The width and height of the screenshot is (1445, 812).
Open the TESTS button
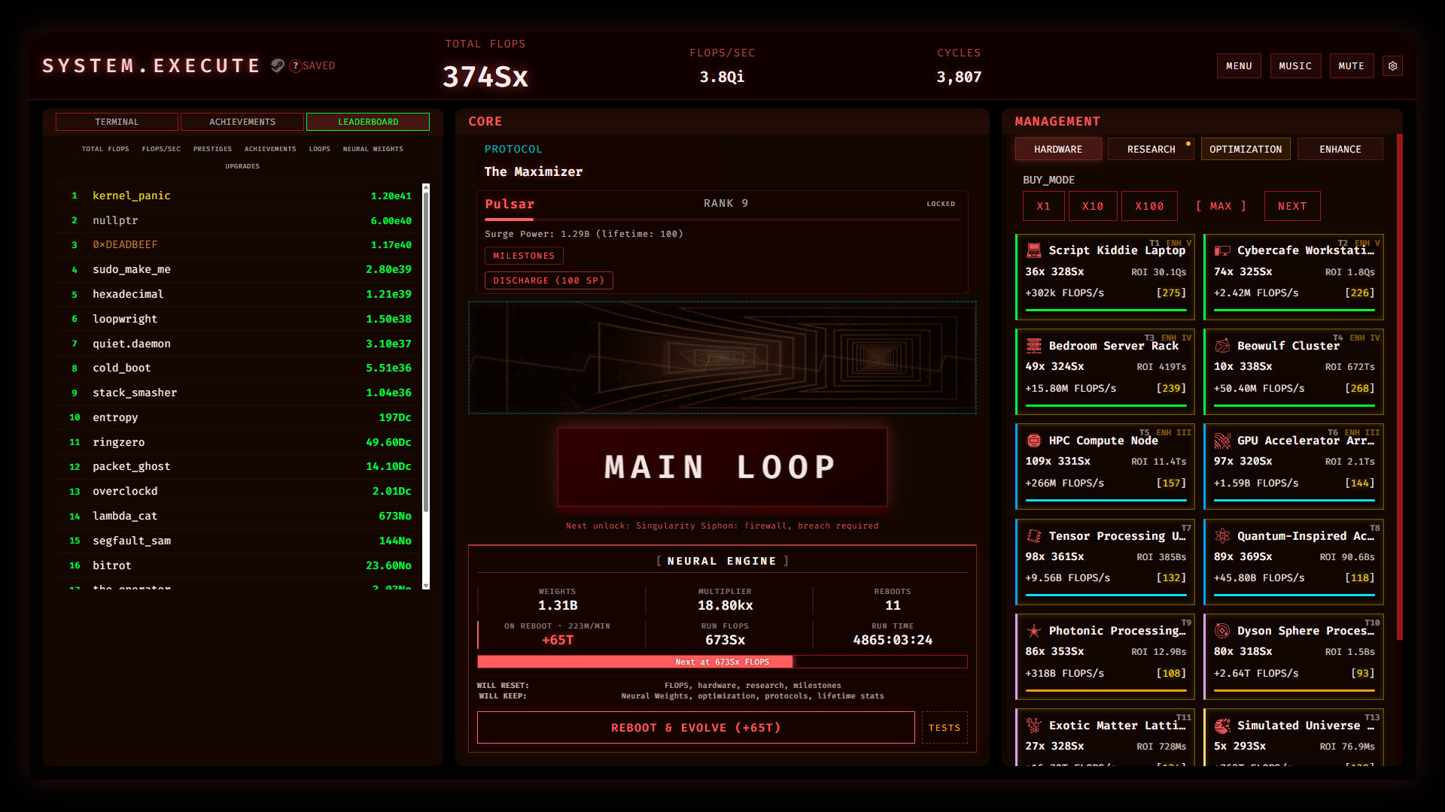945,728
